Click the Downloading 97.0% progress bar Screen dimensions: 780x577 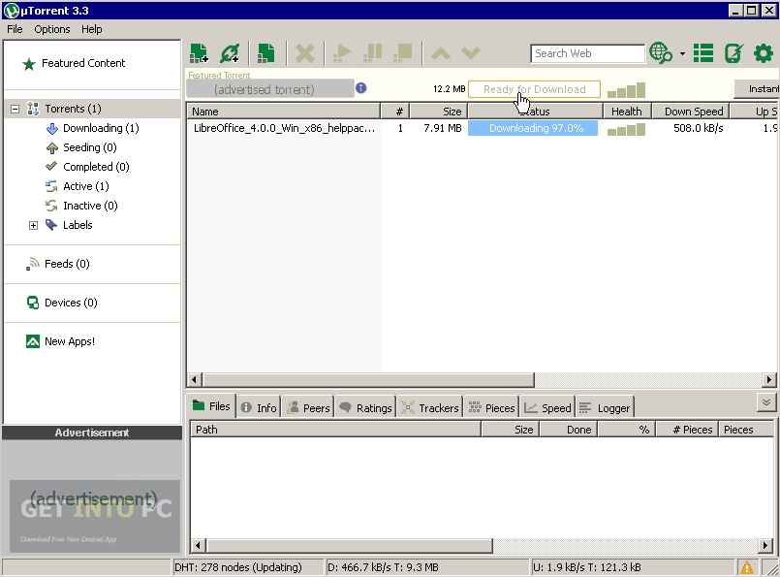(533, 128)
